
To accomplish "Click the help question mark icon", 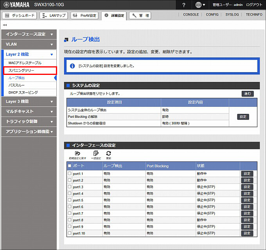I will 184,5.
